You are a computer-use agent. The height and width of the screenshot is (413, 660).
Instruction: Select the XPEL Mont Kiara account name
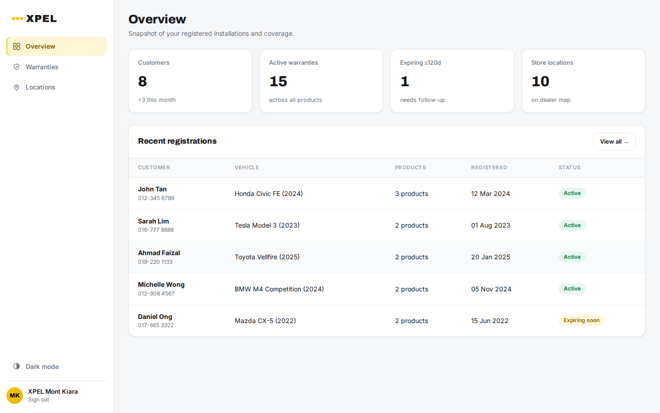(x=53, y=391)
